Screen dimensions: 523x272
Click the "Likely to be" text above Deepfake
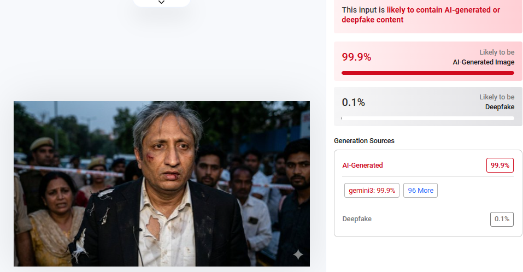[497, 97]
